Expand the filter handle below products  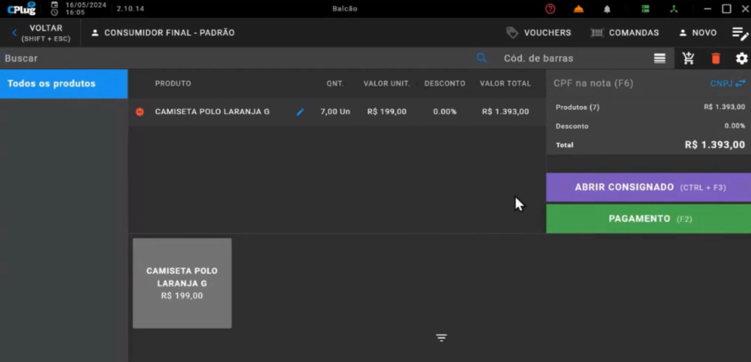point(441,338)
